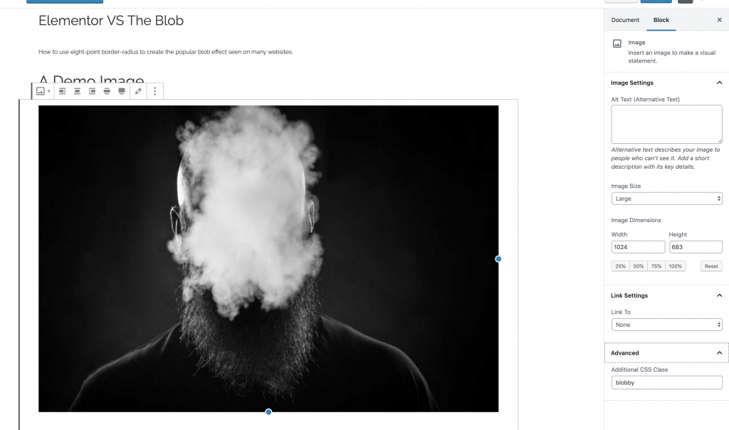Viewport: 729px width, 430px height.
Task: Grab the right-side image resize handle
Action: 498,259
